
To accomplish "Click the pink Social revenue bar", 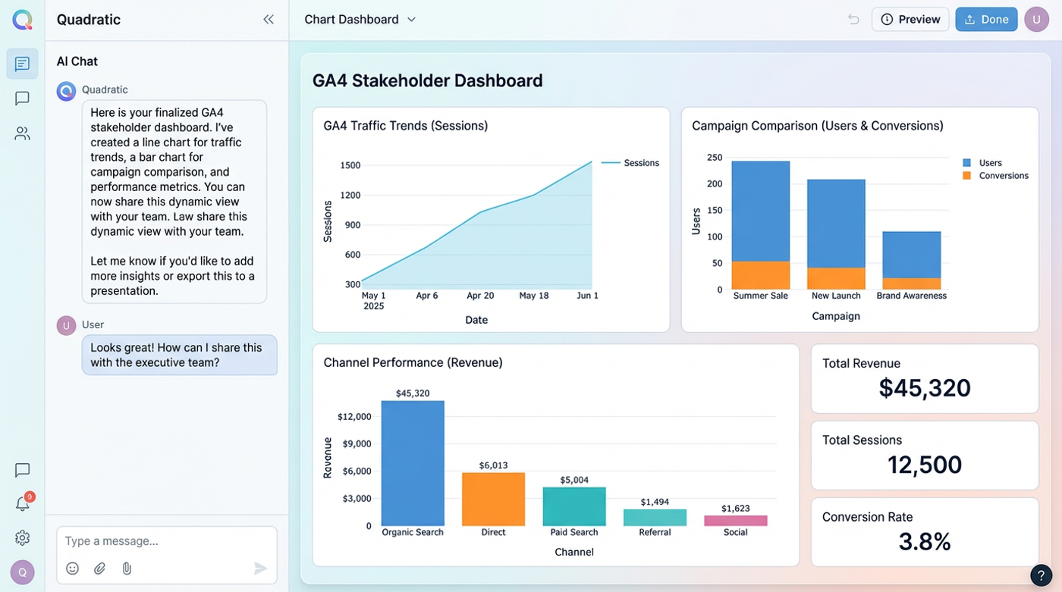I will (x=736, y=521).
